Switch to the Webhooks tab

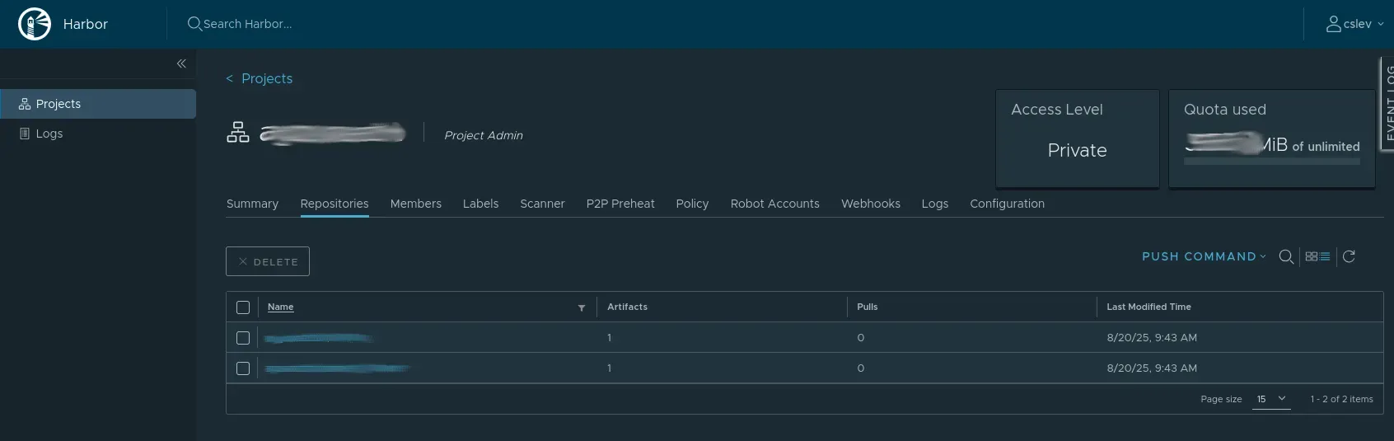(x=871, y=204)
